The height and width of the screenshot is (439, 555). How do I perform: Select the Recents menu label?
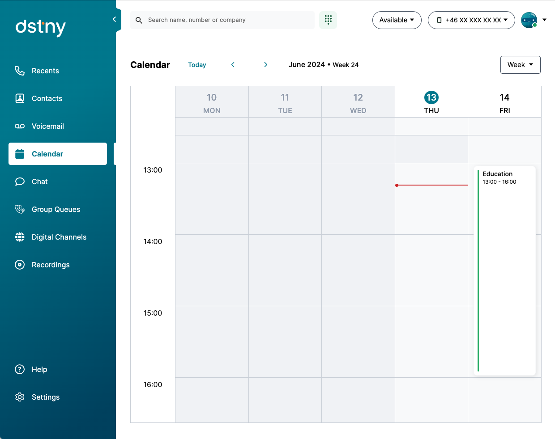[45, 71]
